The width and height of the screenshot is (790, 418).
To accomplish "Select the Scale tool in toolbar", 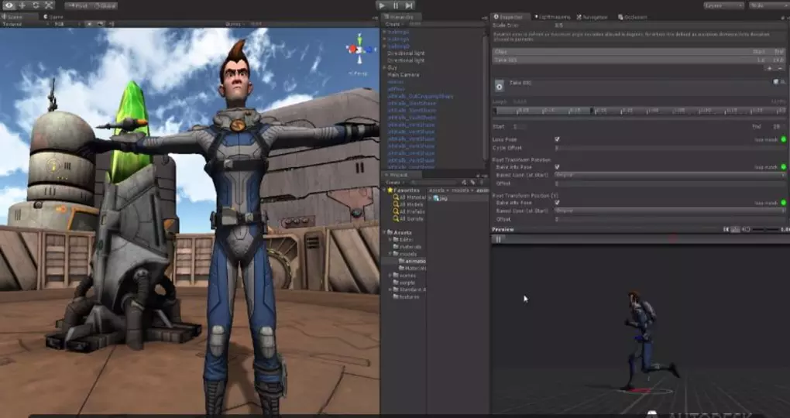I will pos(49,5).
